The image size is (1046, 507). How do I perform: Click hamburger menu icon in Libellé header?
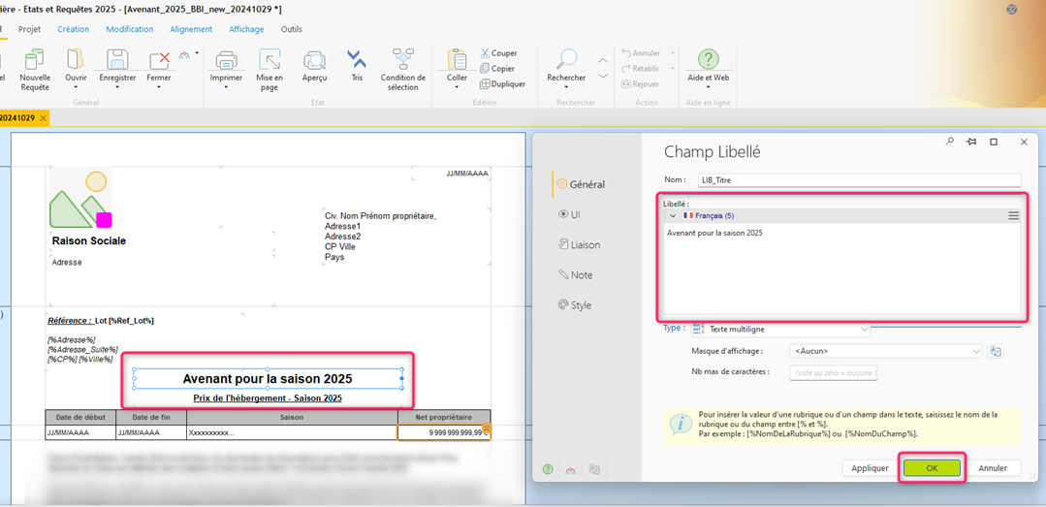pyautogui.click(x=1013, y=216)
